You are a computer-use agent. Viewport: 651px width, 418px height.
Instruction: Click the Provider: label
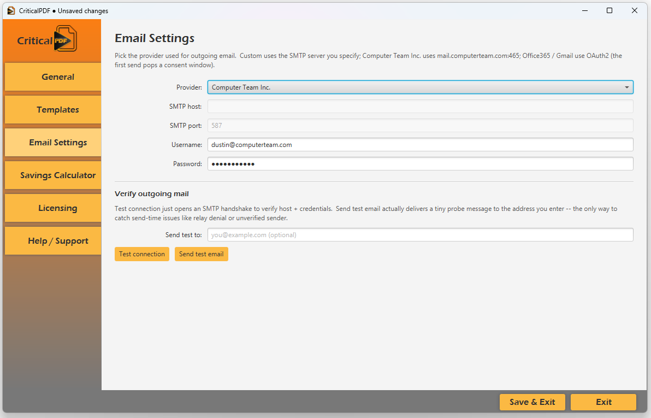coord(189,87)
